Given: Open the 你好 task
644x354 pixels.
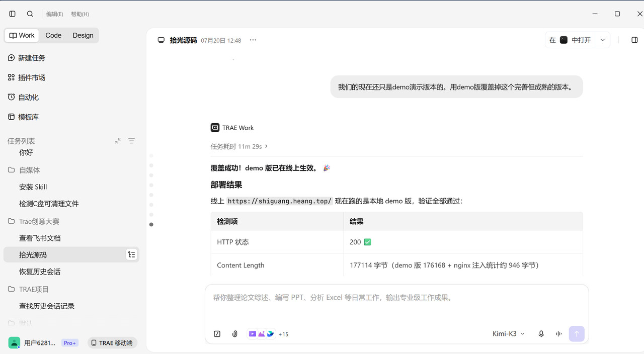Looking at the screenshot, I should (26, 152).
